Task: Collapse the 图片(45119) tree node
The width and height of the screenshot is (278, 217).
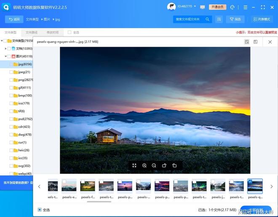Action: (x=5, y=56)
